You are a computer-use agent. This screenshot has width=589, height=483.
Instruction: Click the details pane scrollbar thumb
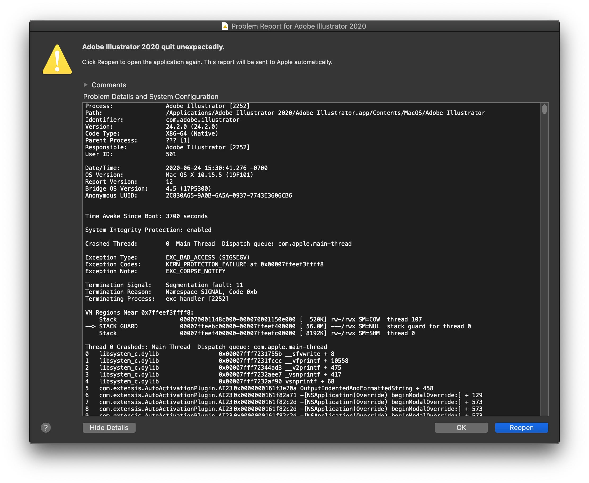pyautogui.click(x=544, y=109)
